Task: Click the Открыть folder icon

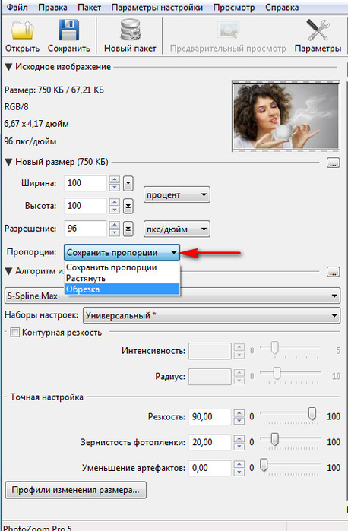Action: [22, 31]
